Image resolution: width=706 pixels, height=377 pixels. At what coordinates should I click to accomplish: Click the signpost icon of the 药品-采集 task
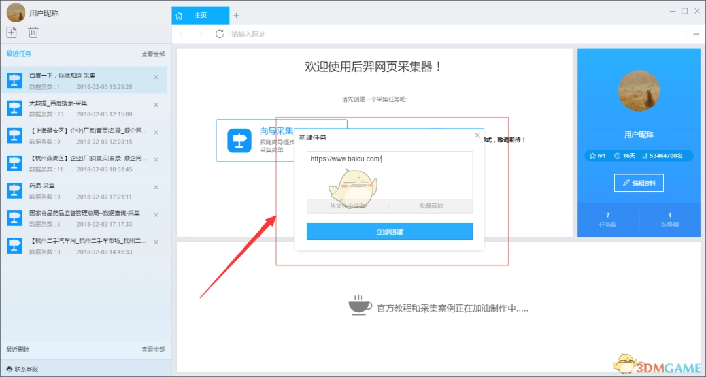point(14,191)
